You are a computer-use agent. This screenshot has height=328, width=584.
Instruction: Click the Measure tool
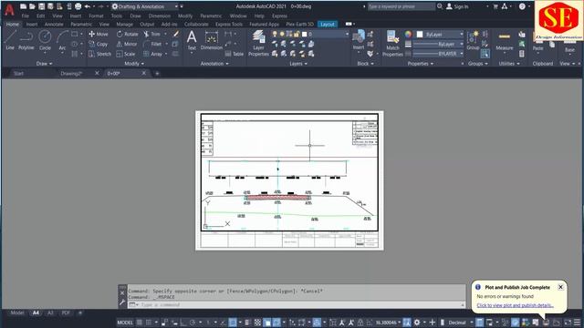pos(505,41)
